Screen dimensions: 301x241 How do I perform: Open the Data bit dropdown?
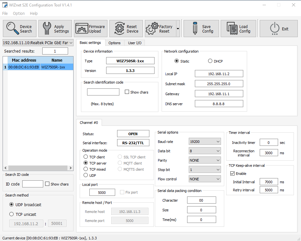[x=205, y=151]
